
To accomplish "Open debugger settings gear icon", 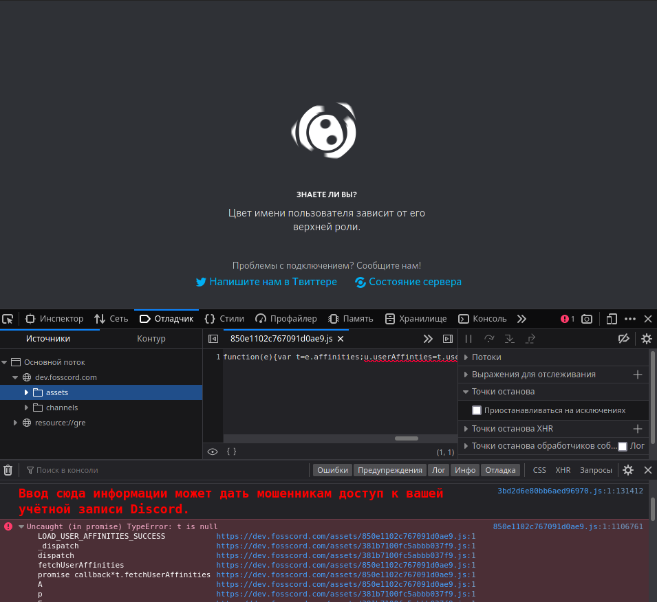I will pos(646,339).
